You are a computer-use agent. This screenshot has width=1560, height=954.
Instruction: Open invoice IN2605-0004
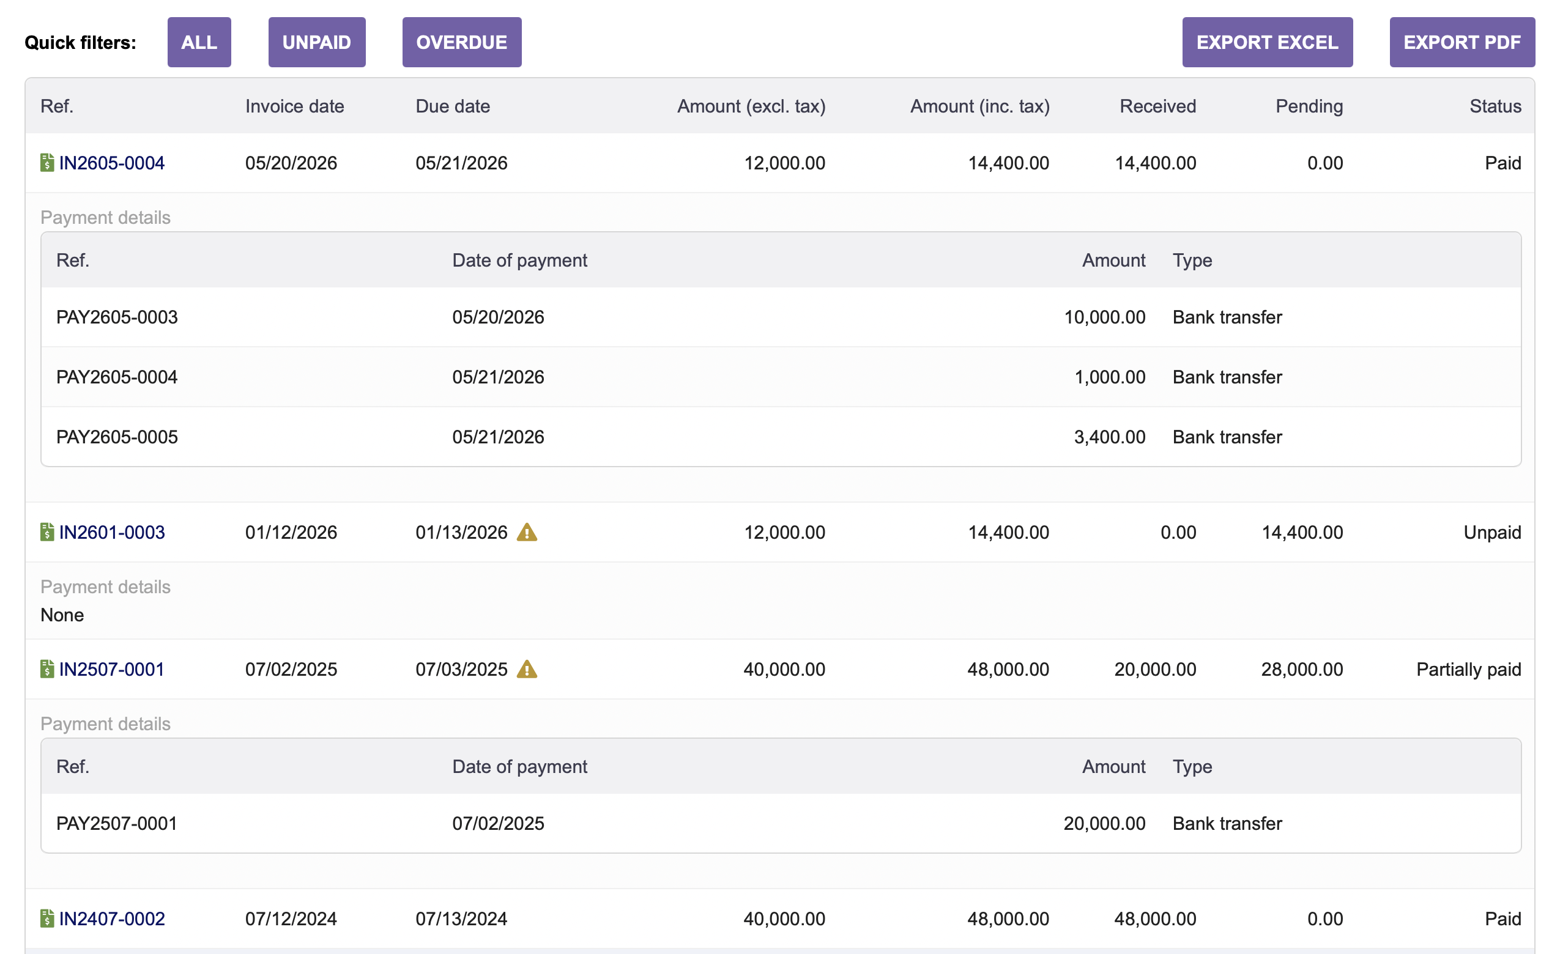click(111, 163)
